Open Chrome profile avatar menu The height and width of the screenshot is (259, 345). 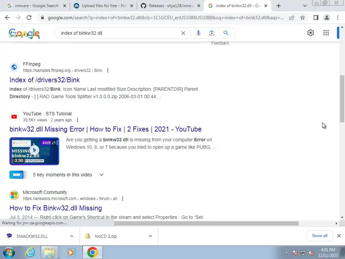327,18
